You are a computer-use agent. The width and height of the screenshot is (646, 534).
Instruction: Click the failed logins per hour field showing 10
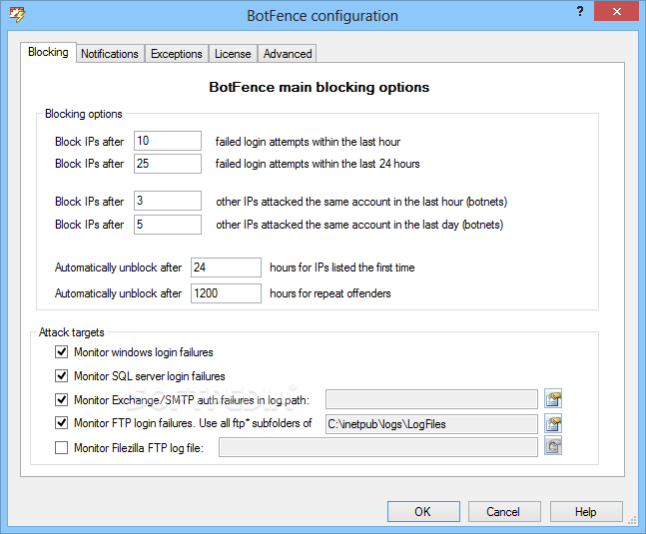click(168, 141)
